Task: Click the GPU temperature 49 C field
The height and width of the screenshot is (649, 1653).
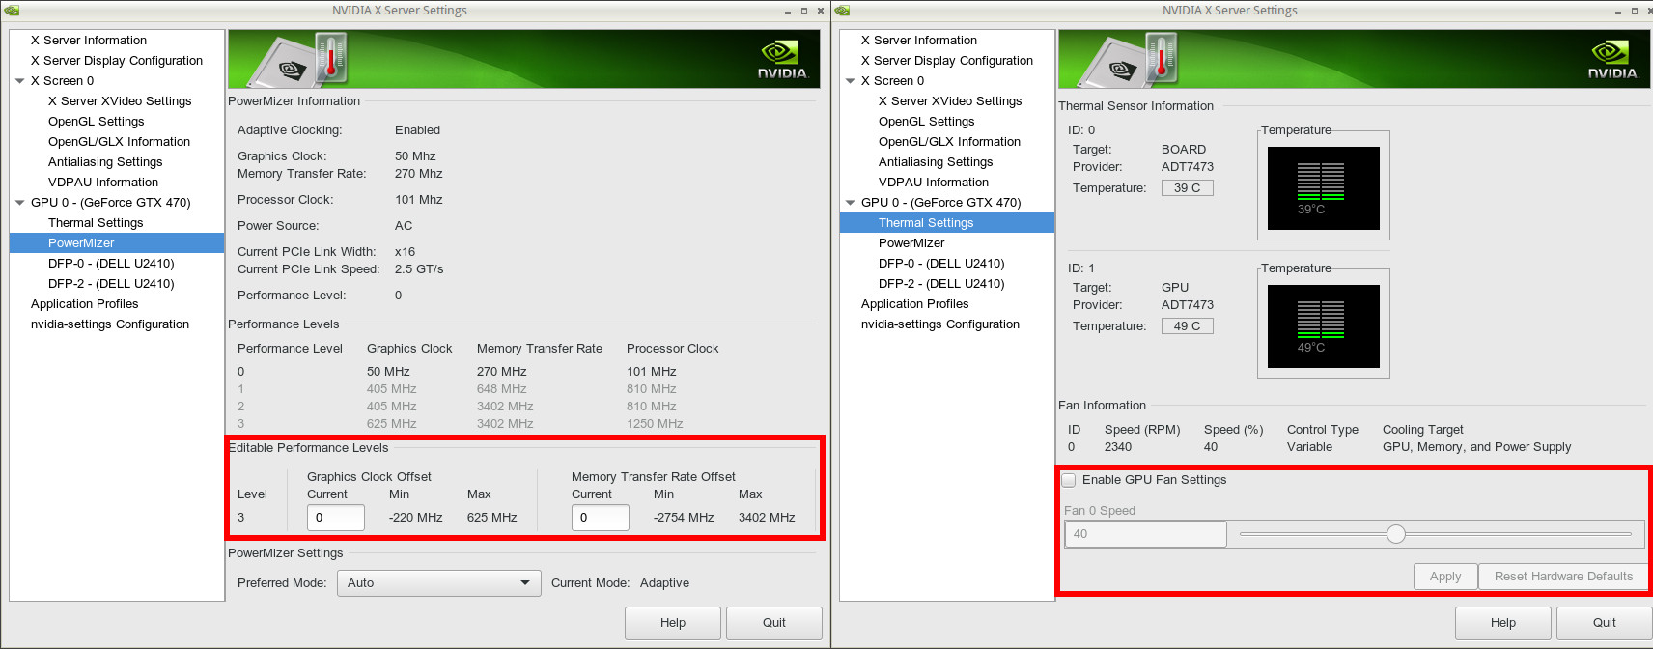Action: coord(1187,326)
